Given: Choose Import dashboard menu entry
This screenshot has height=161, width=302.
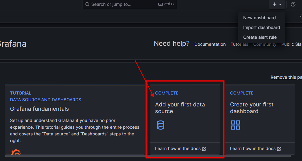Looking at the screenshot, I should coord(261,27).
